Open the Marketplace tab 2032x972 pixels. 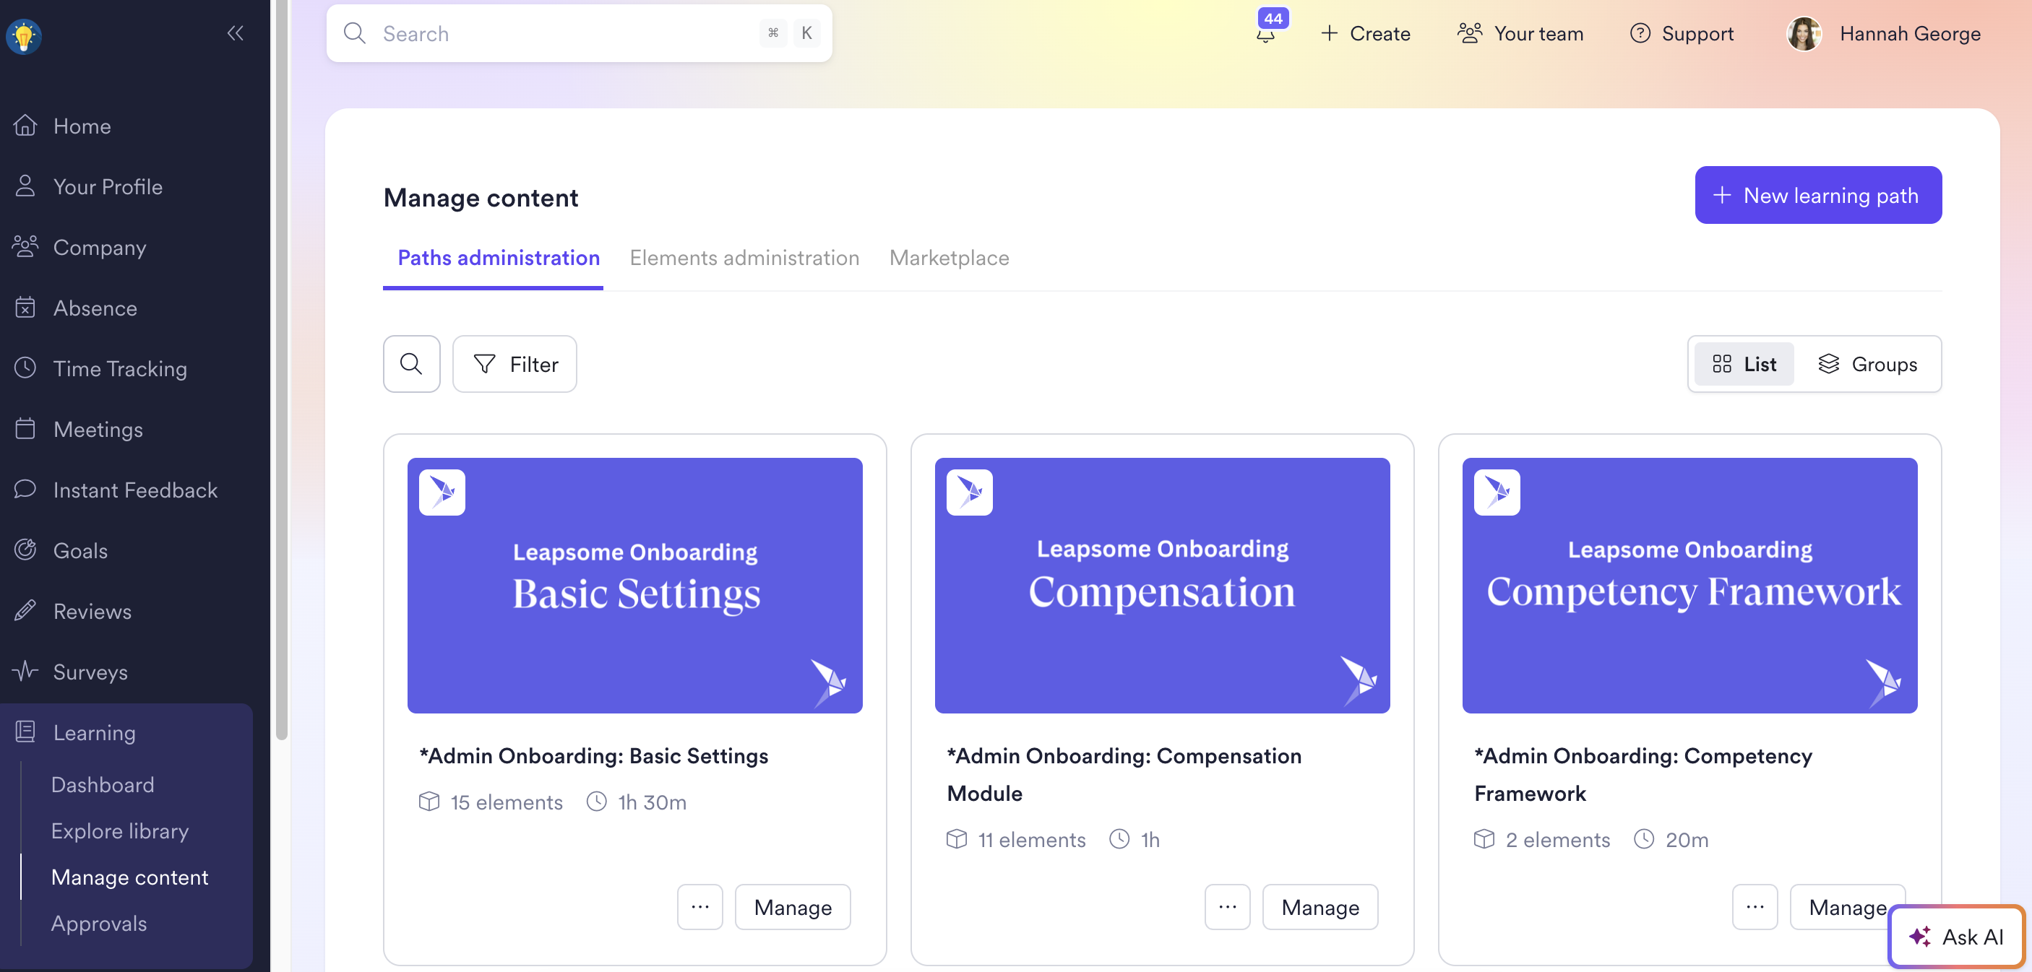(948, 257)
